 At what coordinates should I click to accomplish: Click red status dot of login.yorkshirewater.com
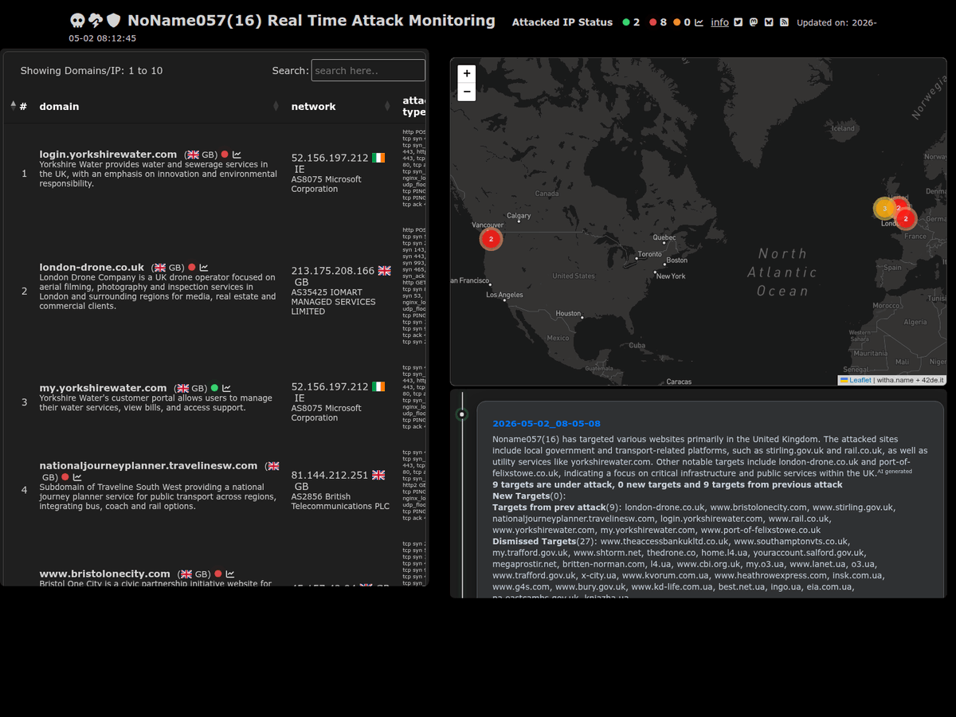(225, 155)
